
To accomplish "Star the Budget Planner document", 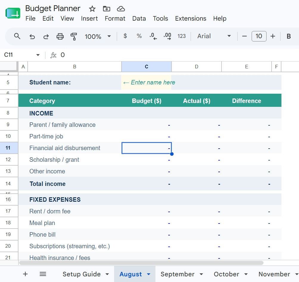I will [92, 9].
